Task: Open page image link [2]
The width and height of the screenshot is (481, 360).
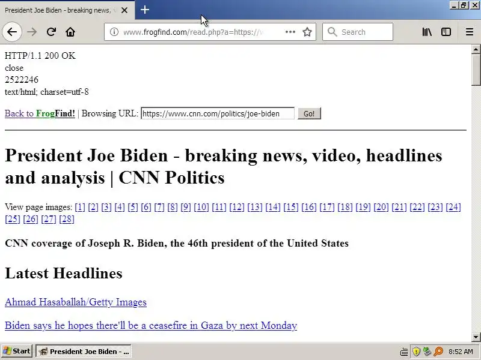Action: [93, 207]
